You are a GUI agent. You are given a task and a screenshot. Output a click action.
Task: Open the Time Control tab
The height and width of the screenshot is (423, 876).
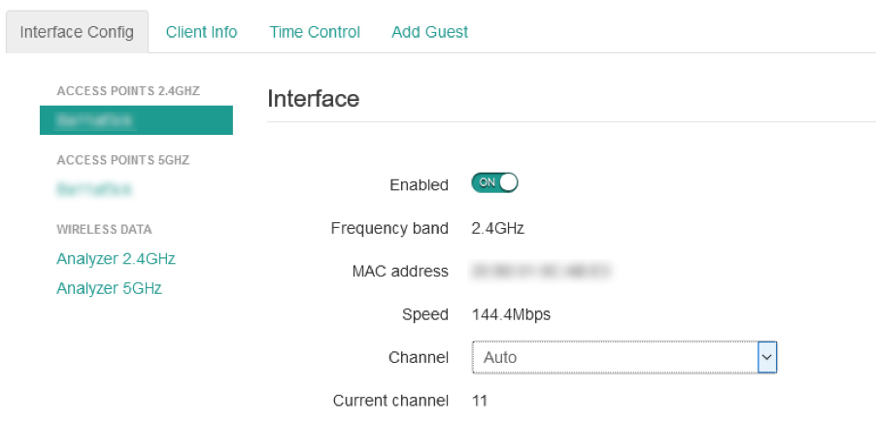coord(315,32)
